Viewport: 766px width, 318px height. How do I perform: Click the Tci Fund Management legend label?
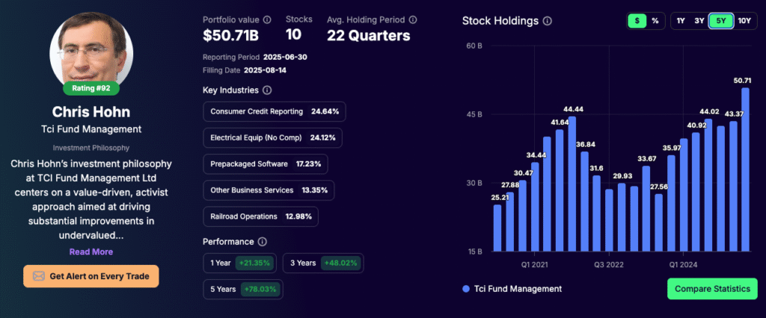(x=518, y=289)
